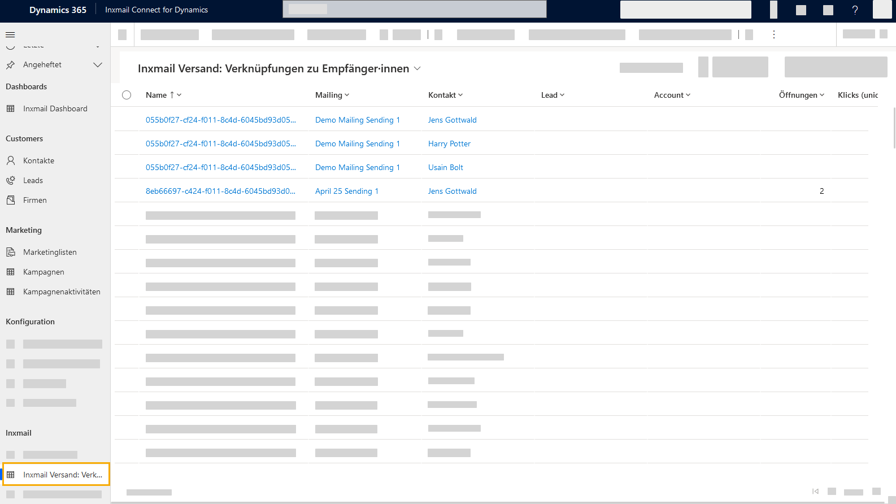Click the pin icon next to Angeheftet
Image resolution: width=896 pixels, height=504 pixels.
tap(10, 65)
